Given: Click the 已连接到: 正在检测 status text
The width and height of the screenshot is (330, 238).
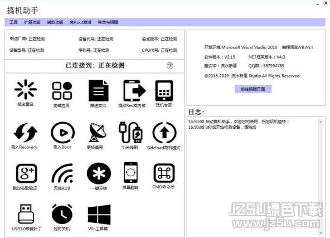Looking at the screenshot, I should tap(95, 65).
